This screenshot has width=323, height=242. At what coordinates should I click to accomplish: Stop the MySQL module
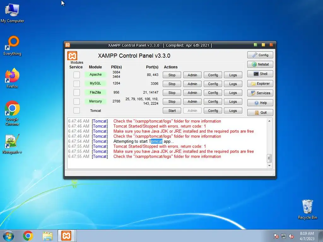tap(172, 84)
